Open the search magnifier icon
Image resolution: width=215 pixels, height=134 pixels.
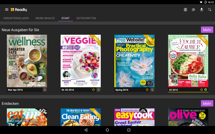tap(210, 10)
